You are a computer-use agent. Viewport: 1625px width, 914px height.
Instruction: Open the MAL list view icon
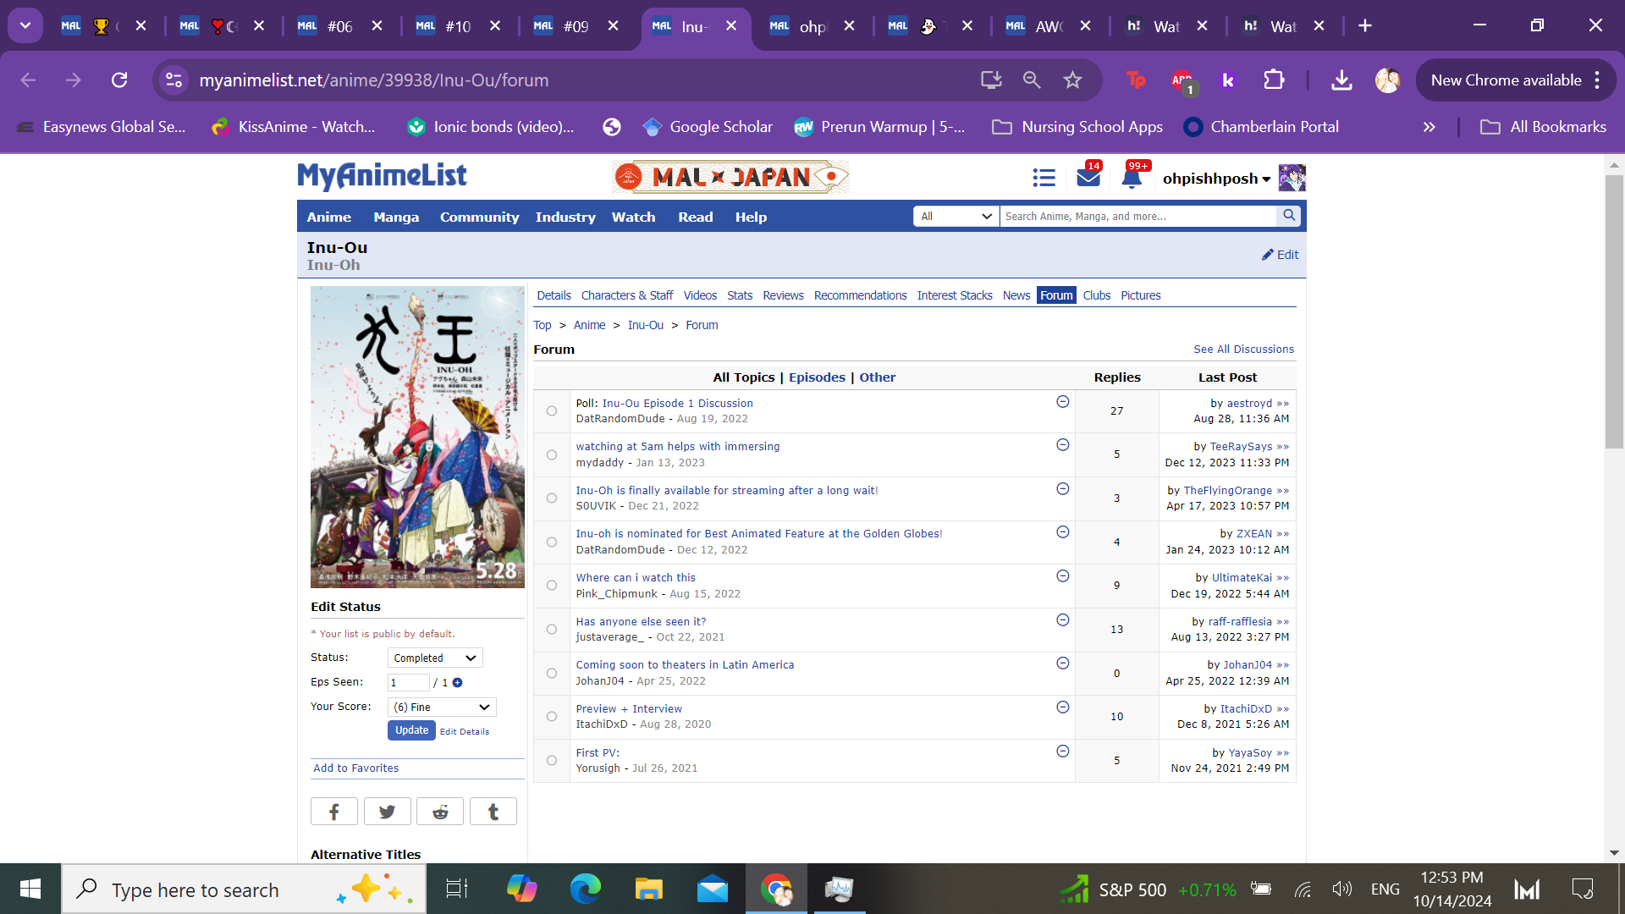click(1044, 178)
